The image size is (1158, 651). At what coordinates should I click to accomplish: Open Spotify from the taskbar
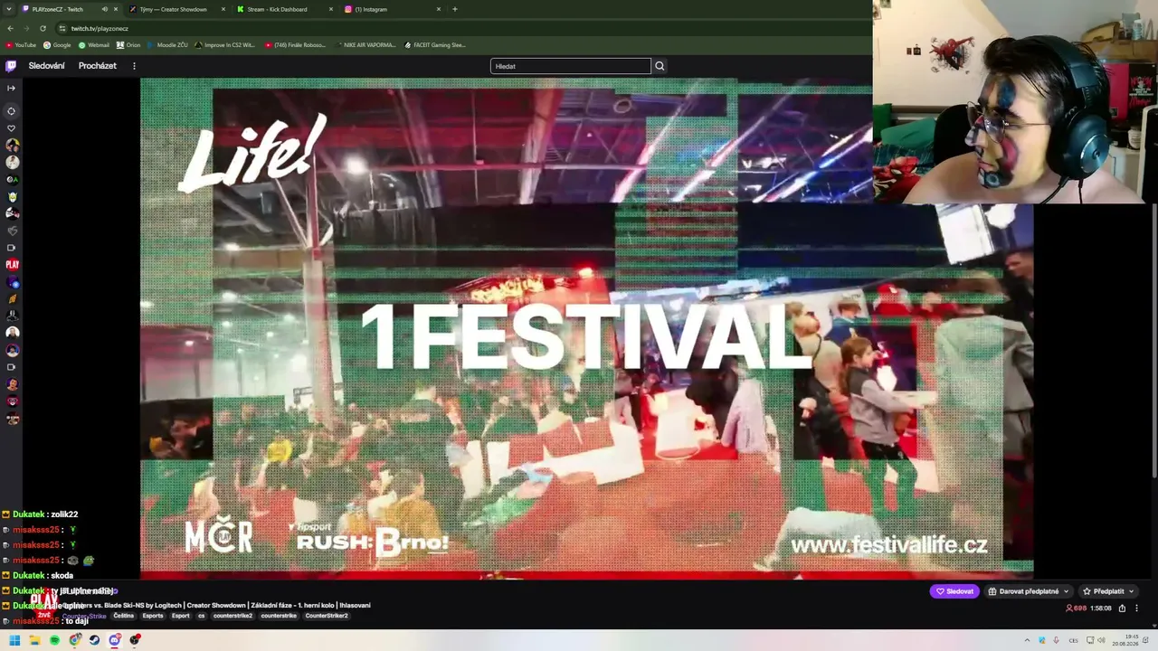pyautogui.click(x=54, y=640)
